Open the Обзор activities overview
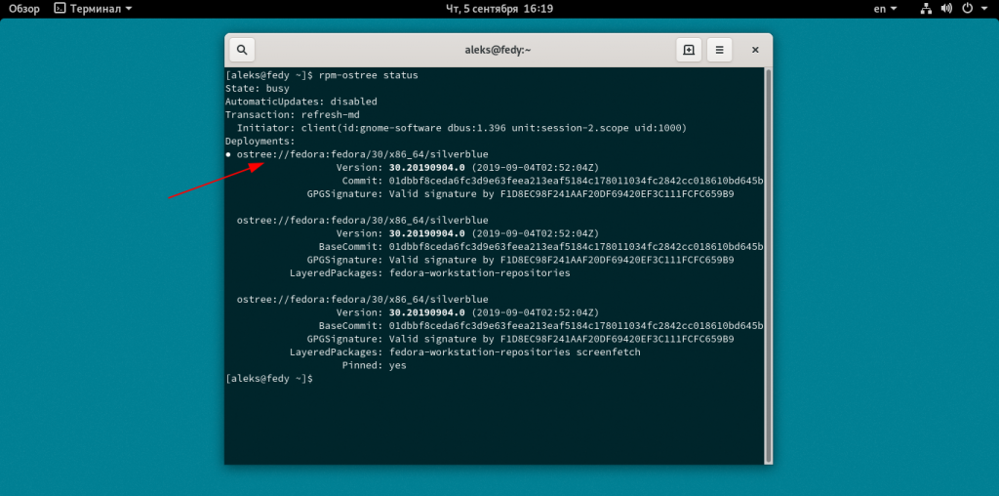This screenshot has width=999, height=496. pos(23,9)
